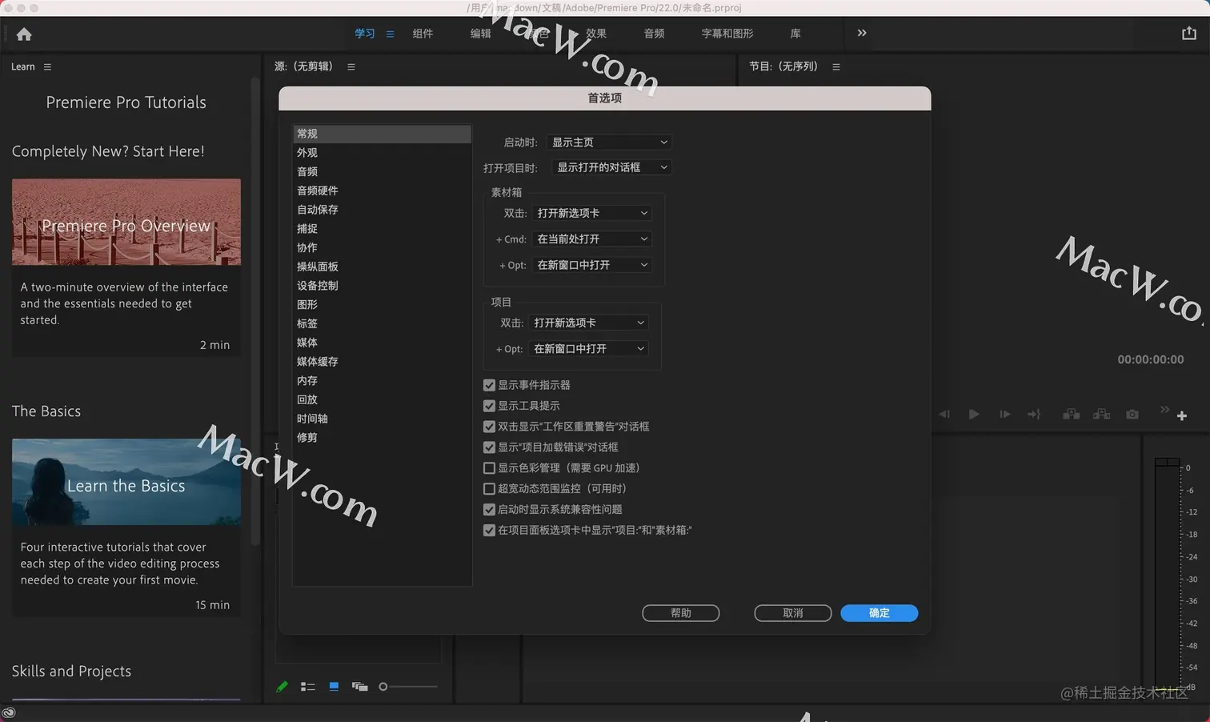Select 内存 preferences category
The image size is (1210, 722).
[x=382, y=381]
